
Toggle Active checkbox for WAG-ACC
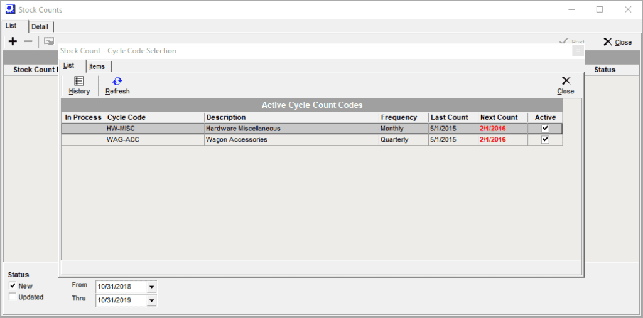(x=545, y=140)
